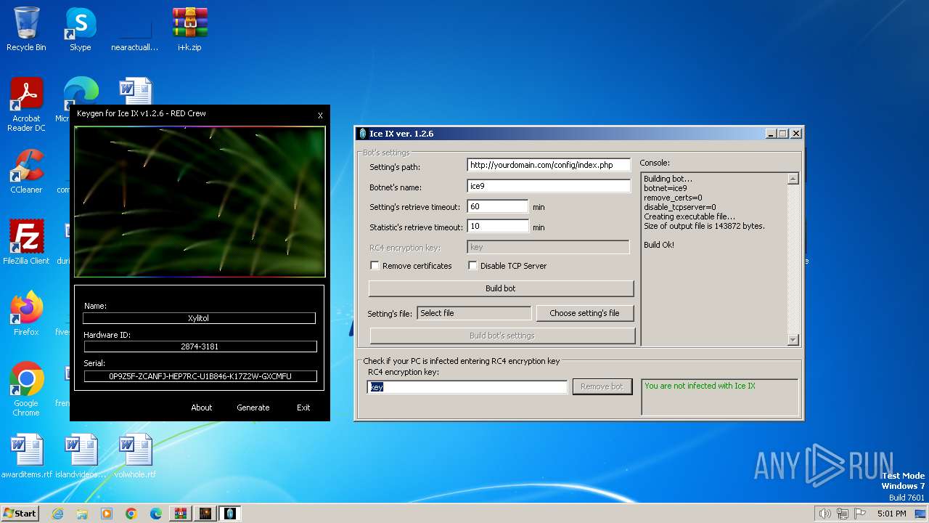Enable the Remove certificates checkbox
This screenshot has height=523, width=929.
click(375, 266)
